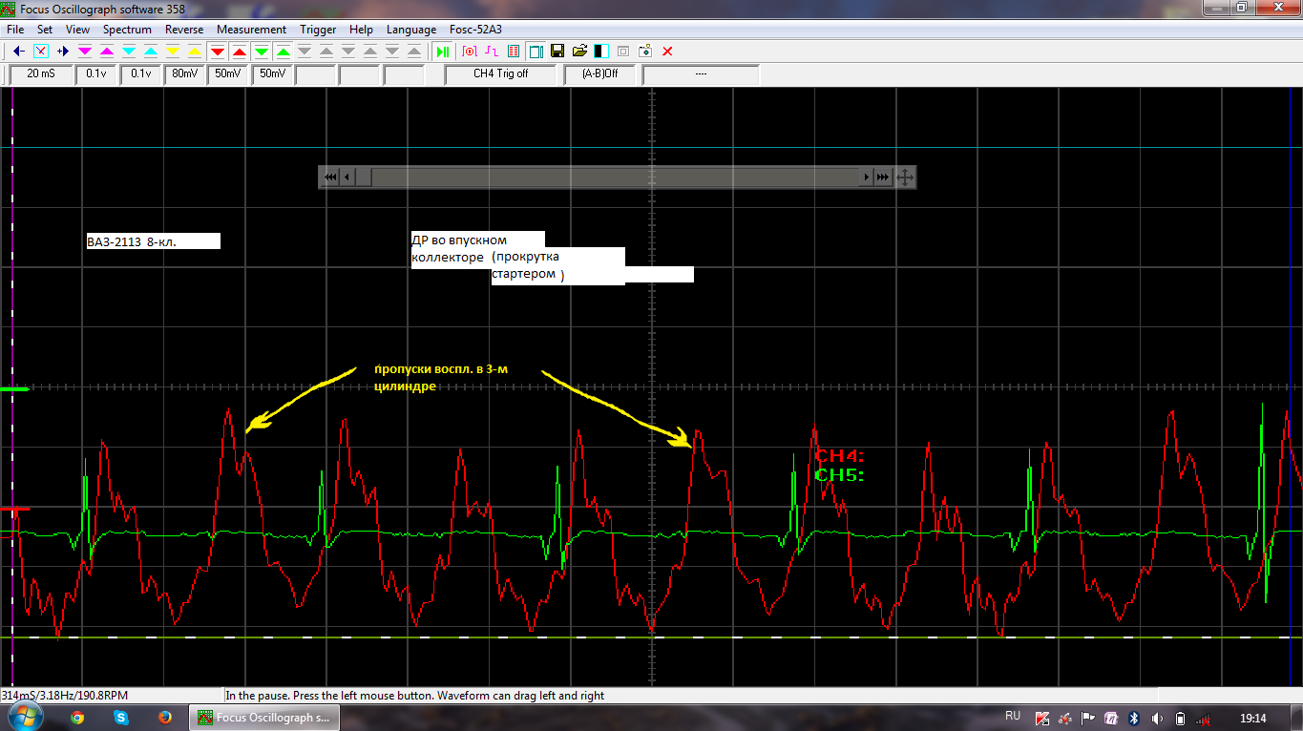1303x731 pixels.
Task: Click the Chrome icon in the taskbar
Action: pos(77,718)
